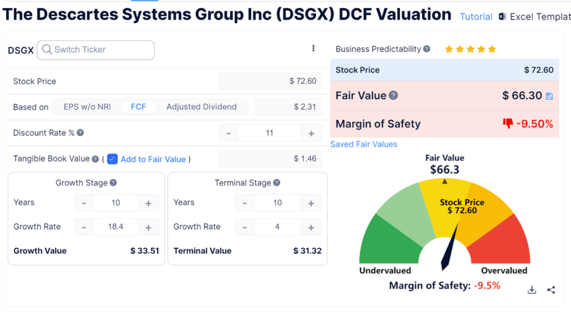
Task: Toggle the Add to Fair Value checkbox
Action: pos(112,159)
